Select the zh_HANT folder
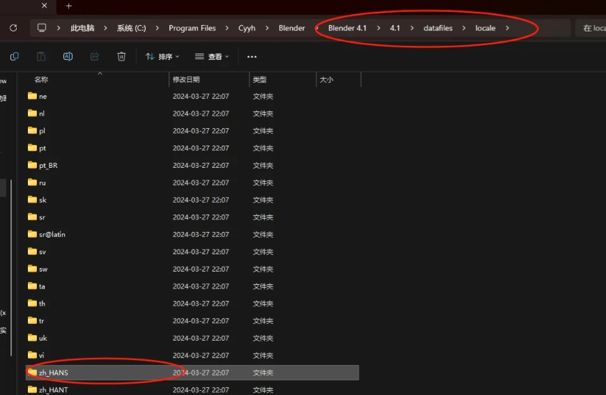This screenshot has width=606, height=395. pyautogui.click(x=192, y=389)
